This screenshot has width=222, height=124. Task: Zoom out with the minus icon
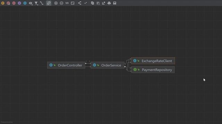click(61, 3)
